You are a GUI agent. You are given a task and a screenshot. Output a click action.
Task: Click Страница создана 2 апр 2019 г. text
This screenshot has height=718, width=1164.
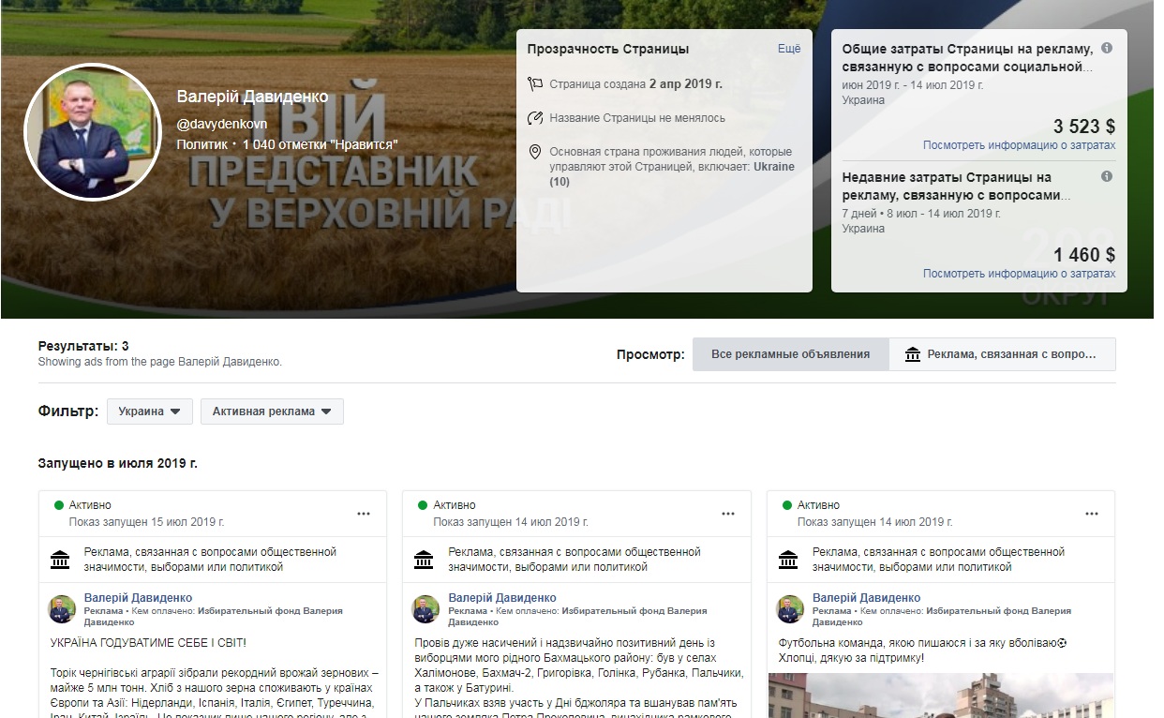(x=636, y=83)
